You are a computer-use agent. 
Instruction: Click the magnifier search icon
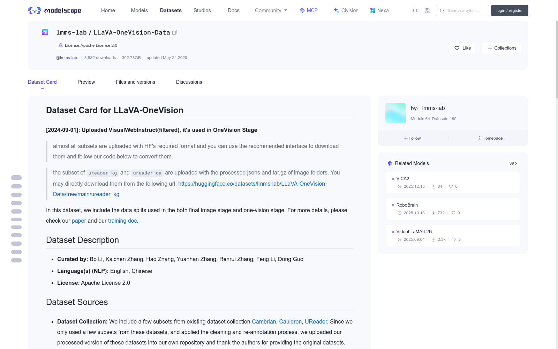tap(442, 10)
